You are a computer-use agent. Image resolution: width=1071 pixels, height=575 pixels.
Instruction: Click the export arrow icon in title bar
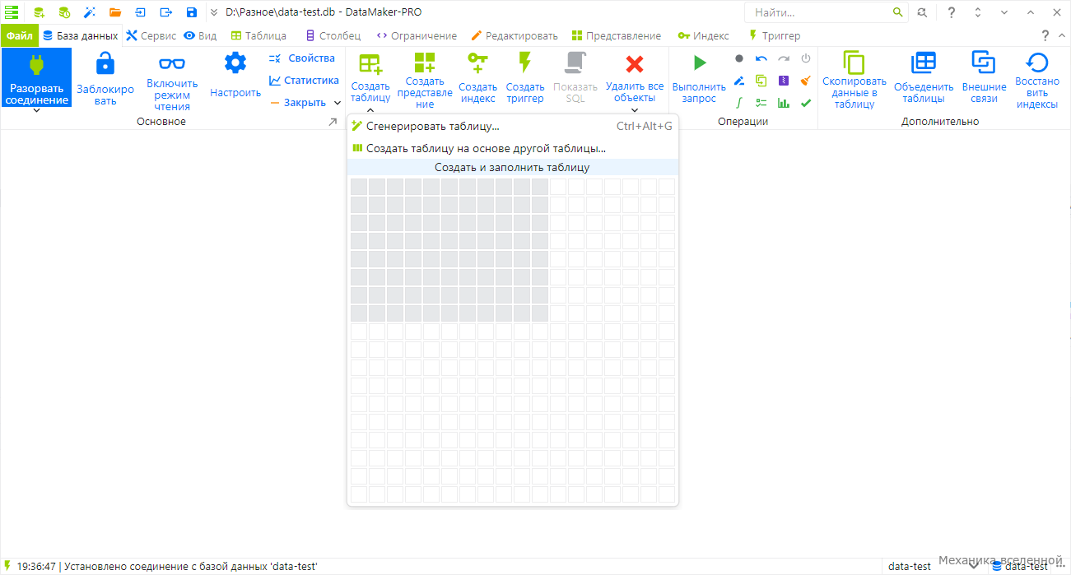coord(166,12)
